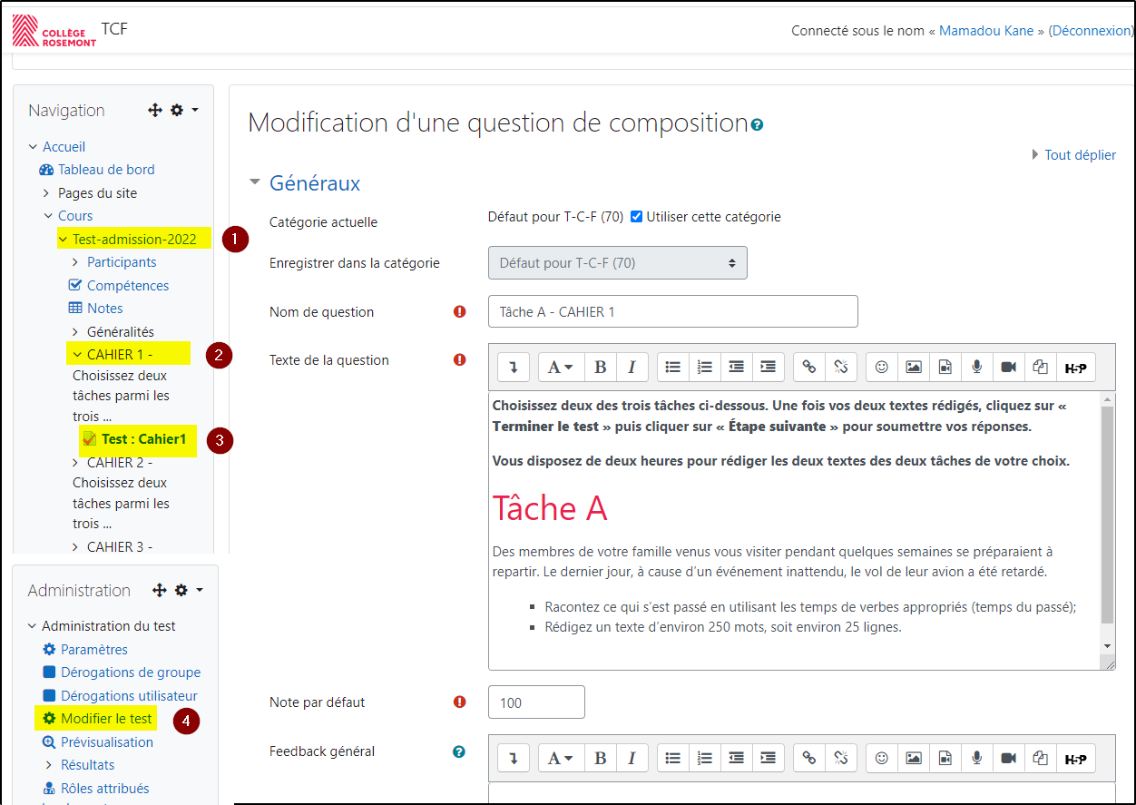This screenshot has width=1136, height=805.
Task: Uncheck 'Utiliser cette catégorie' checkbox
Action: (637, 217)
